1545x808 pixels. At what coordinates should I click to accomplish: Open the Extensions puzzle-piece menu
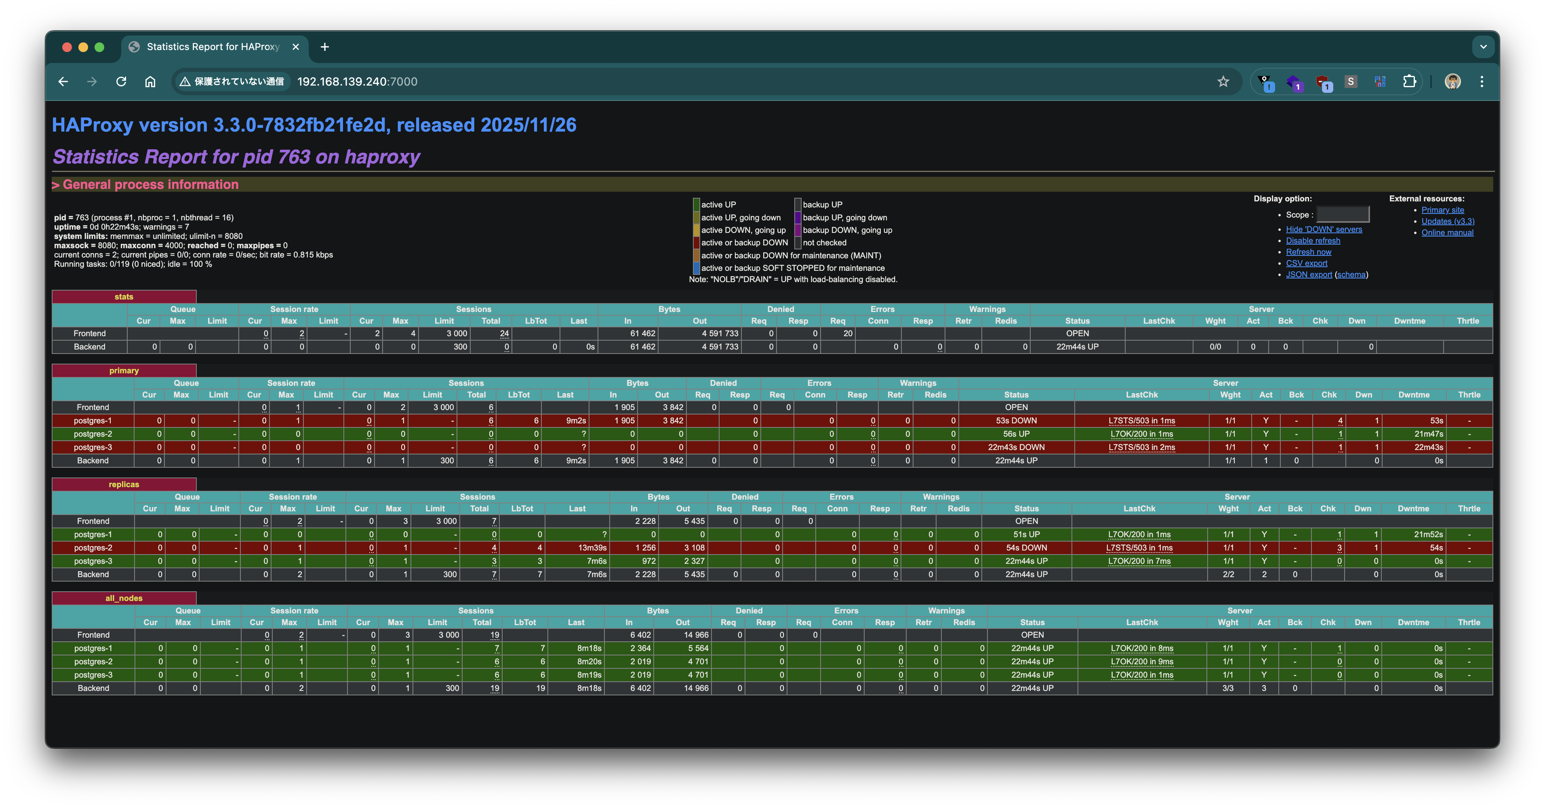coord(1409,82)
